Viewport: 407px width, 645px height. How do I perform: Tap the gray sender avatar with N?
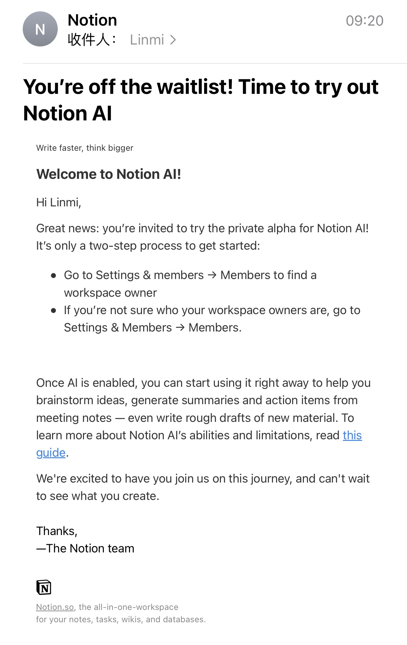[x=40, y=29]
